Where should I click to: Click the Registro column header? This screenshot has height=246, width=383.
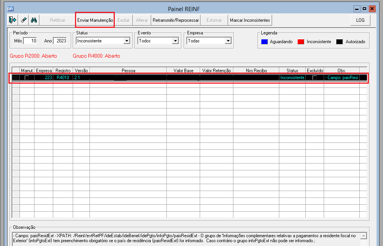[x=63, y=70]
